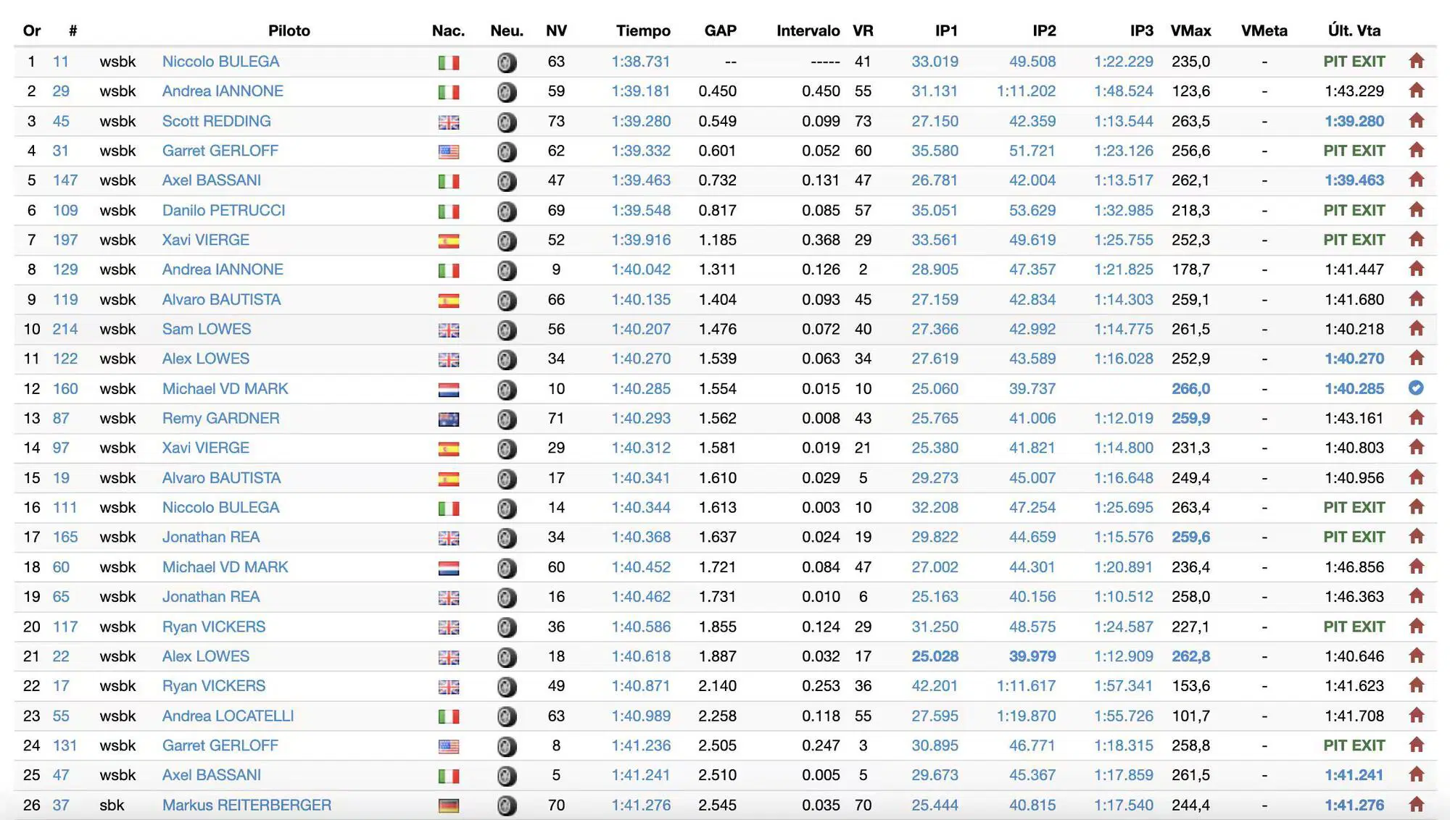
Task: Click the house icon in Niccolo BULEGA's first row
Action: (x=1416, y=62)
